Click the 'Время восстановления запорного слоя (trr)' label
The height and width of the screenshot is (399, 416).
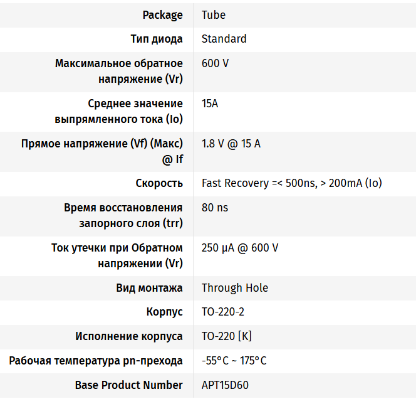(x=123, y=215)
